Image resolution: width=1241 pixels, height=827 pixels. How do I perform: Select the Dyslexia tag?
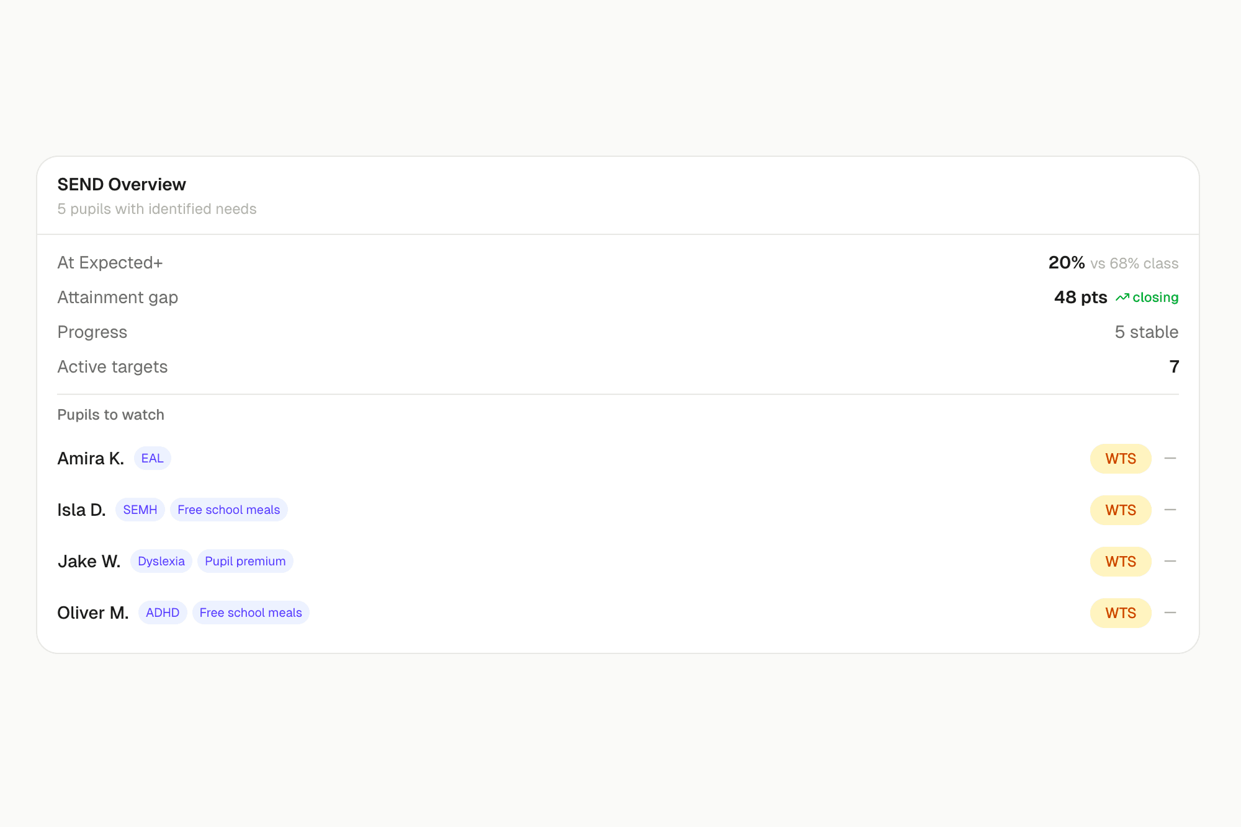point(161,562)
